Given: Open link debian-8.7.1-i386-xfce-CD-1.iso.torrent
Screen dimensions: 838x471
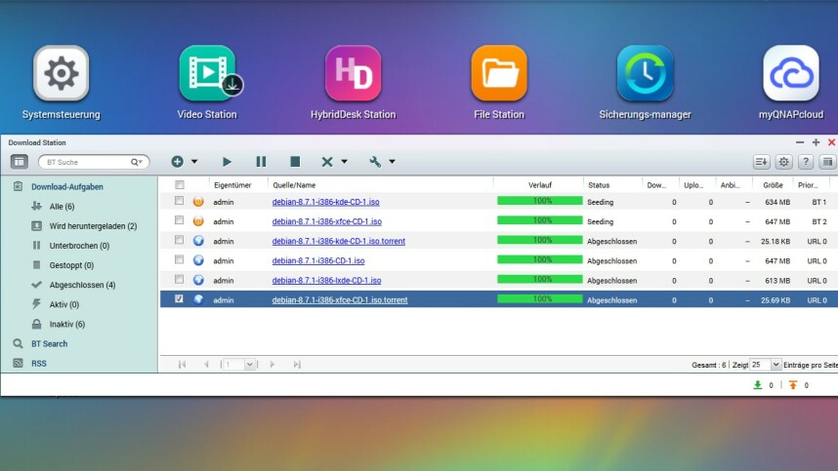Looking at the screenshot, I should (339, 300).
